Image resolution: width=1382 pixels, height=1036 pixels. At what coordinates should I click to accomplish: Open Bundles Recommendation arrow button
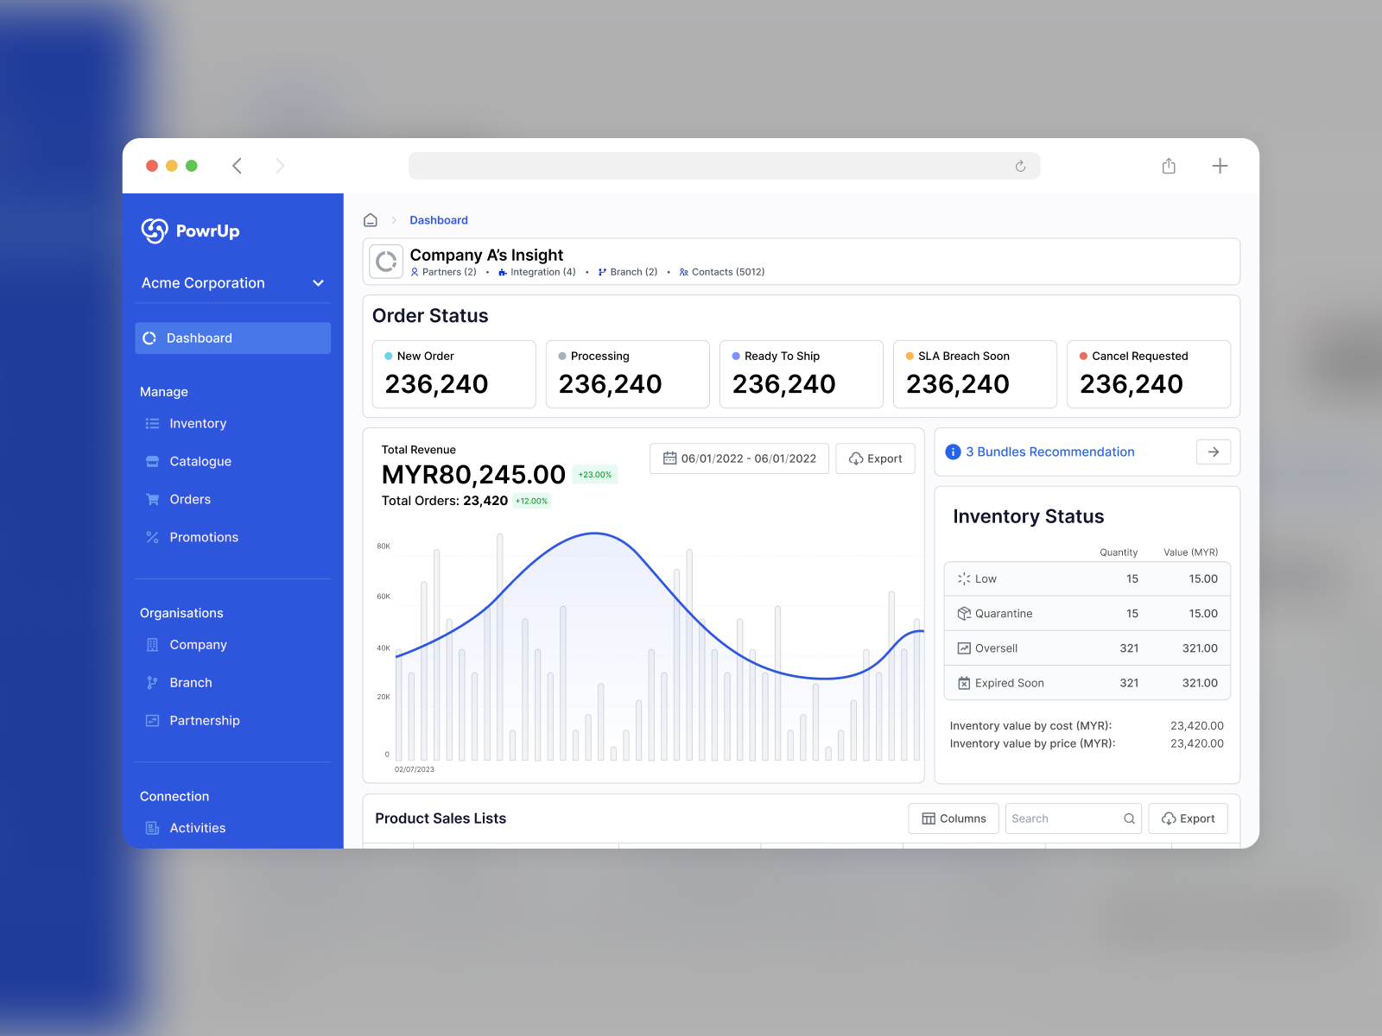tap(1214, 452)
